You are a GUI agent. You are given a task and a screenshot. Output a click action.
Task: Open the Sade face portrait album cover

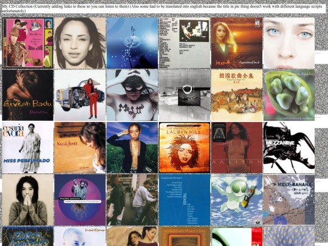(x=80, y=43)
